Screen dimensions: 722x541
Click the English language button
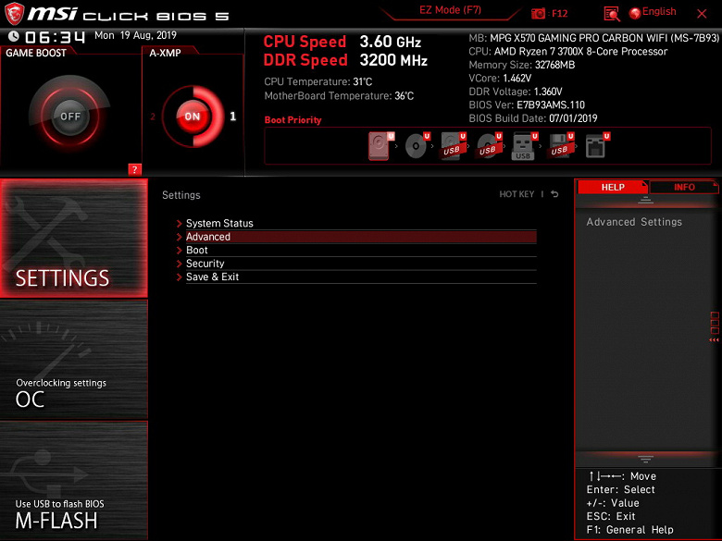[x=659, y=12]
